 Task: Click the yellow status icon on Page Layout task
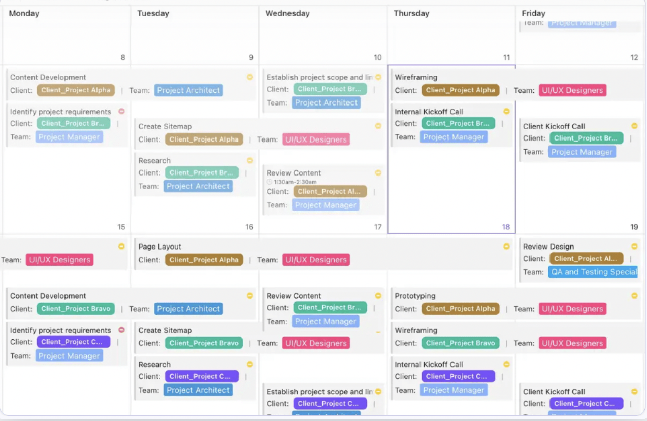506,247
